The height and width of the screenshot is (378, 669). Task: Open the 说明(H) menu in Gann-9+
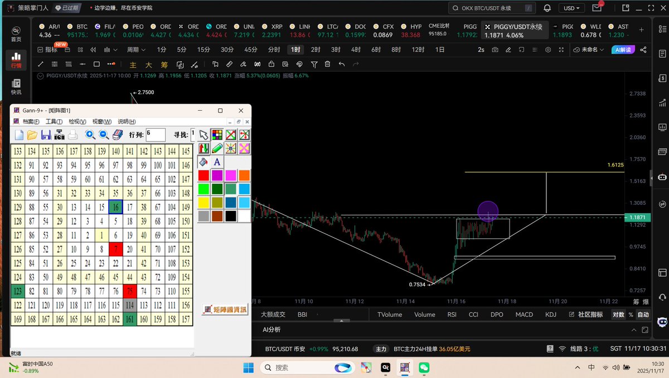point(127,121)
